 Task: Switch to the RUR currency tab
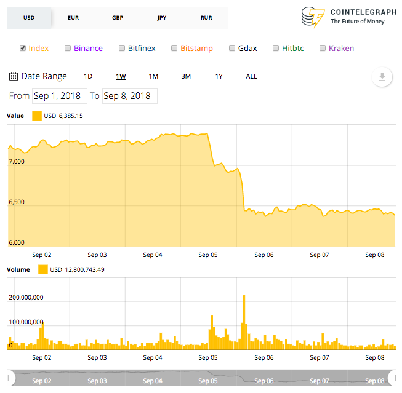click(x=206, y=18)
